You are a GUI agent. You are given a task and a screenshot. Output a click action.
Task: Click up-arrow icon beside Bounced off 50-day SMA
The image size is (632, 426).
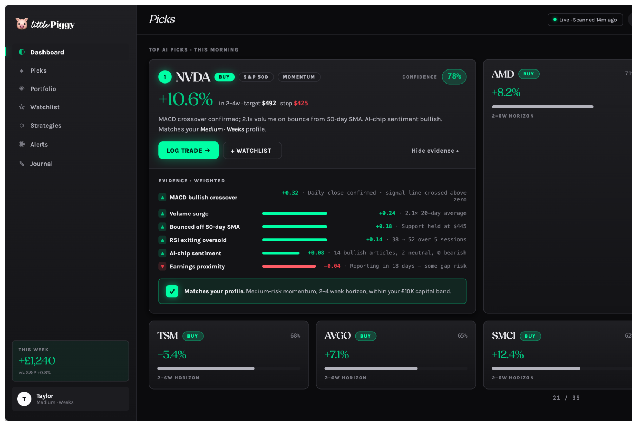162,227
